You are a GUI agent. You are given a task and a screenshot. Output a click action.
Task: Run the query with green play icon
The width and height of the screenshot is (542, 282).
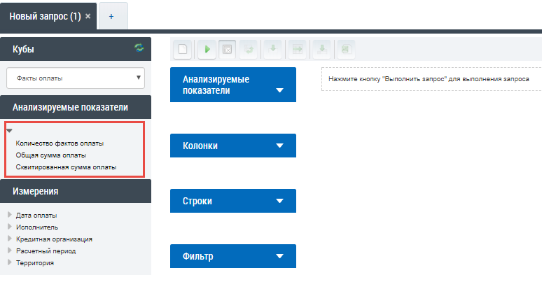207,50
